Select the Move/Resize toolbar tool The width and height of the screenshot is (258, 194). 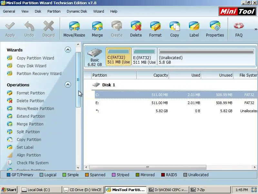[x=74, y=29]
